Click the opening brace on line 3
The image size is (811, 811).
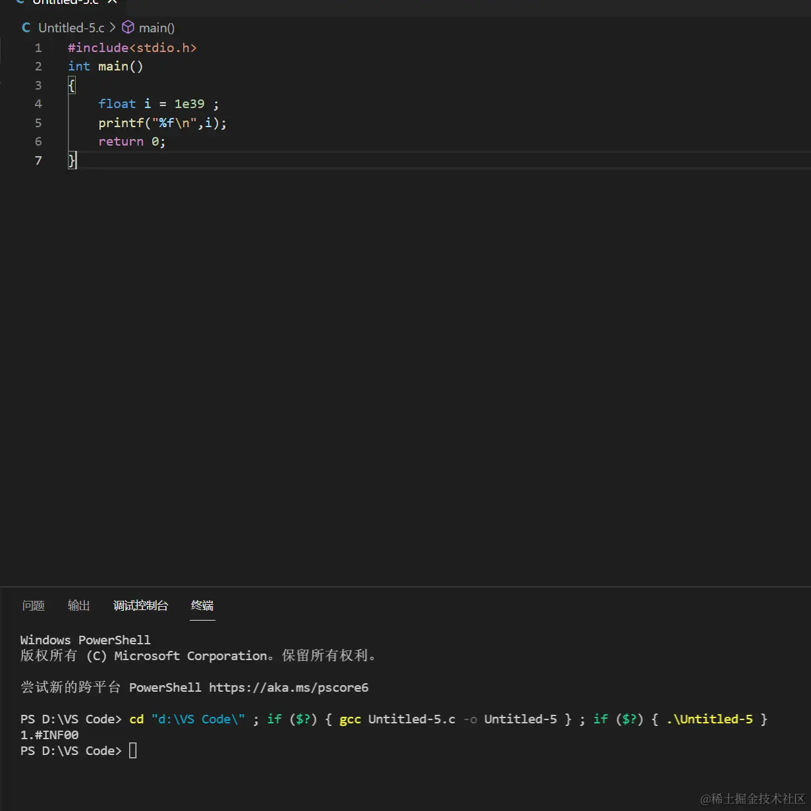tap(72, 85)
